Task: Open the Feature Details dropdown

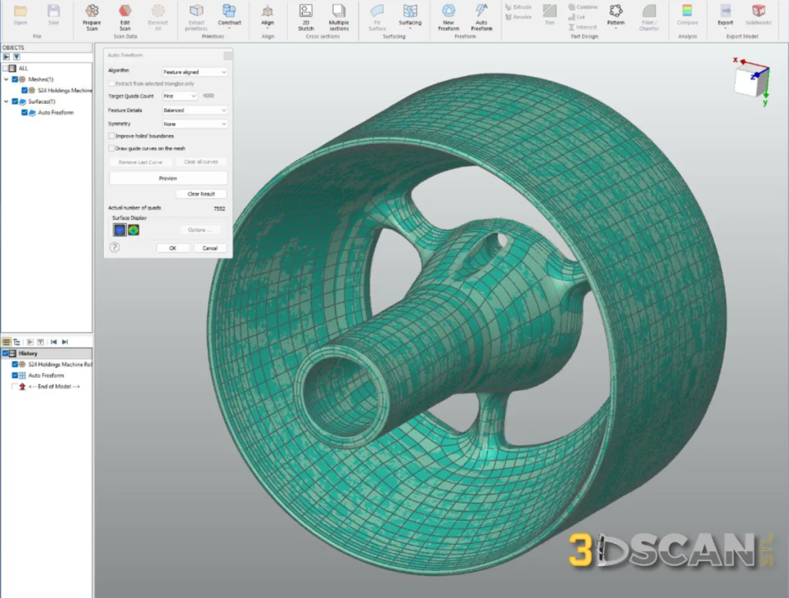Action: 195,111
